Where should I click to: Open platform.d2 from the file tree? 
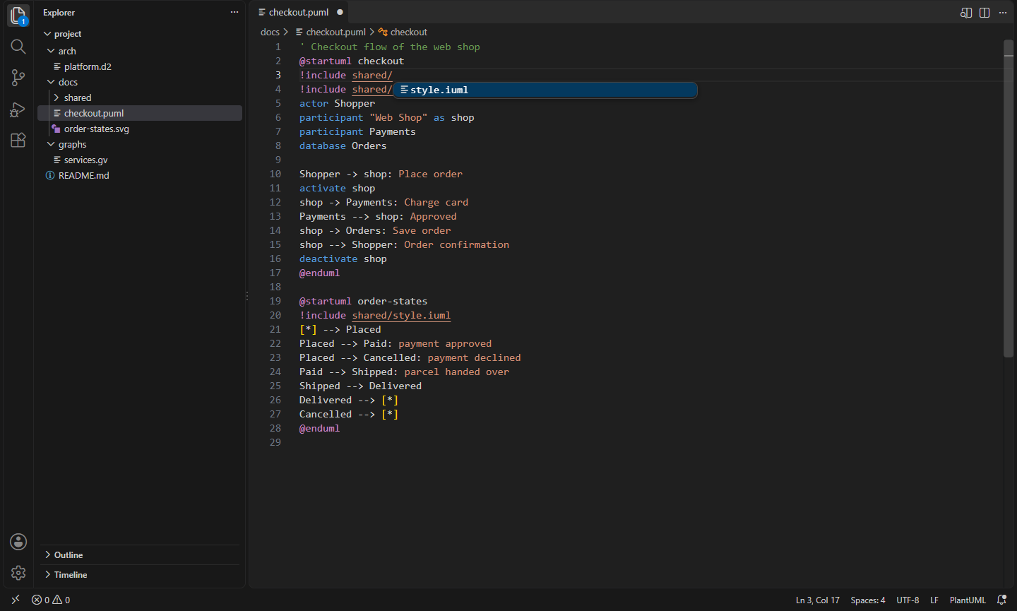pyautogui.click(x=140, y=66)
